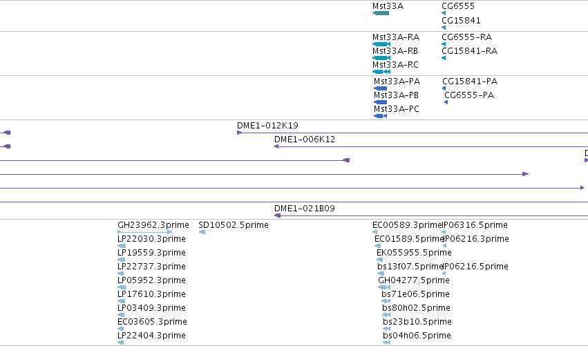Select the IP06216.3prime EST label
Screen dimensions: 588x346
(x=476, y=239)
